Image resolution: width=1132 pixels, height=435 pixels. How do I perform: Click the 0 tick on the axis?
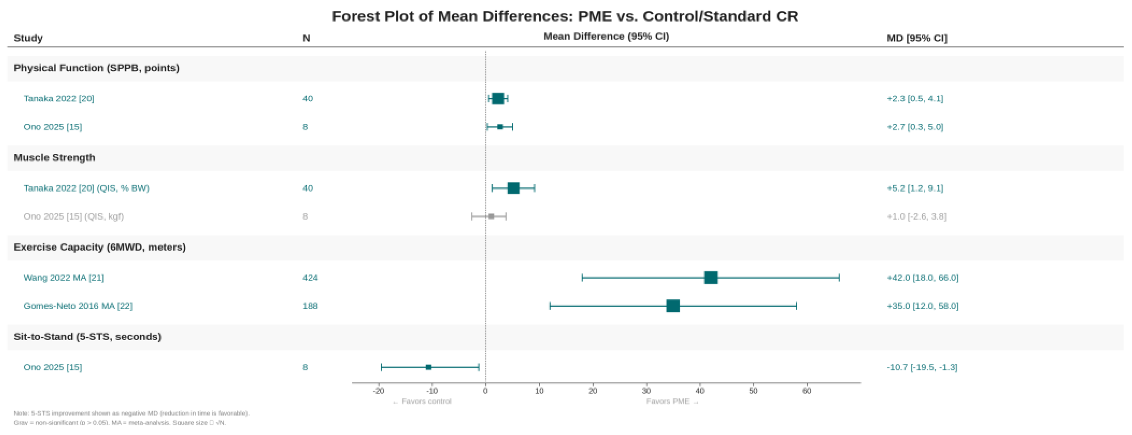[485, 391]
